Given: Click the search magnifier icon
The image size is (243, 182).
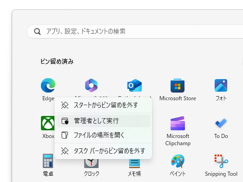Looking at the screenshot, I should (37, 31).
